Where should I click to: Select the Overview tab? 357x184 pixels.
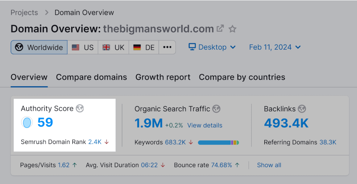(29, 77)
